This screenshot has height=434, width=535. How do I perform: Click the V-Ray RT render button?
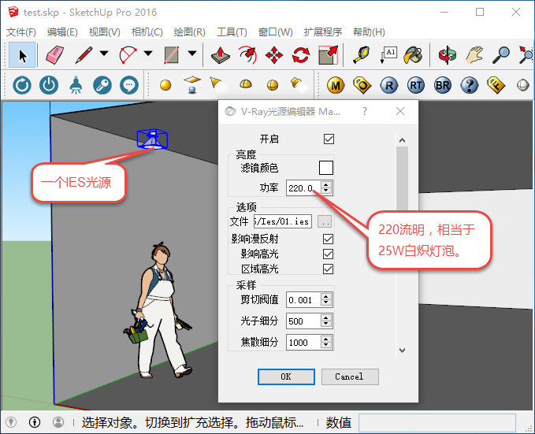416,85
